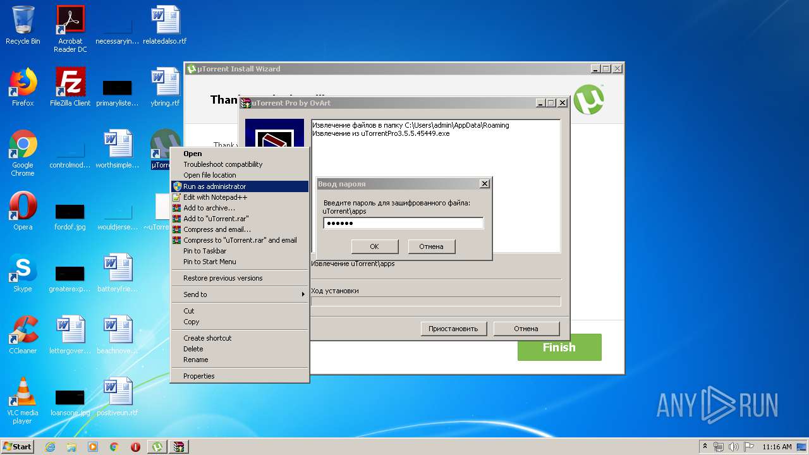The height and width of the screenshot is (455, 809).
Task: Select worthsimple document on desktop
Action: click(118, 149)
